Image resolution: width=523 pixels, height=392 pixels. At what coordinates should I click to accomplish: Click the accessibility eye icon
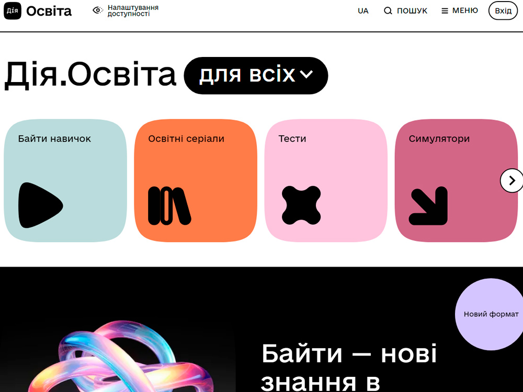(97, 10)
